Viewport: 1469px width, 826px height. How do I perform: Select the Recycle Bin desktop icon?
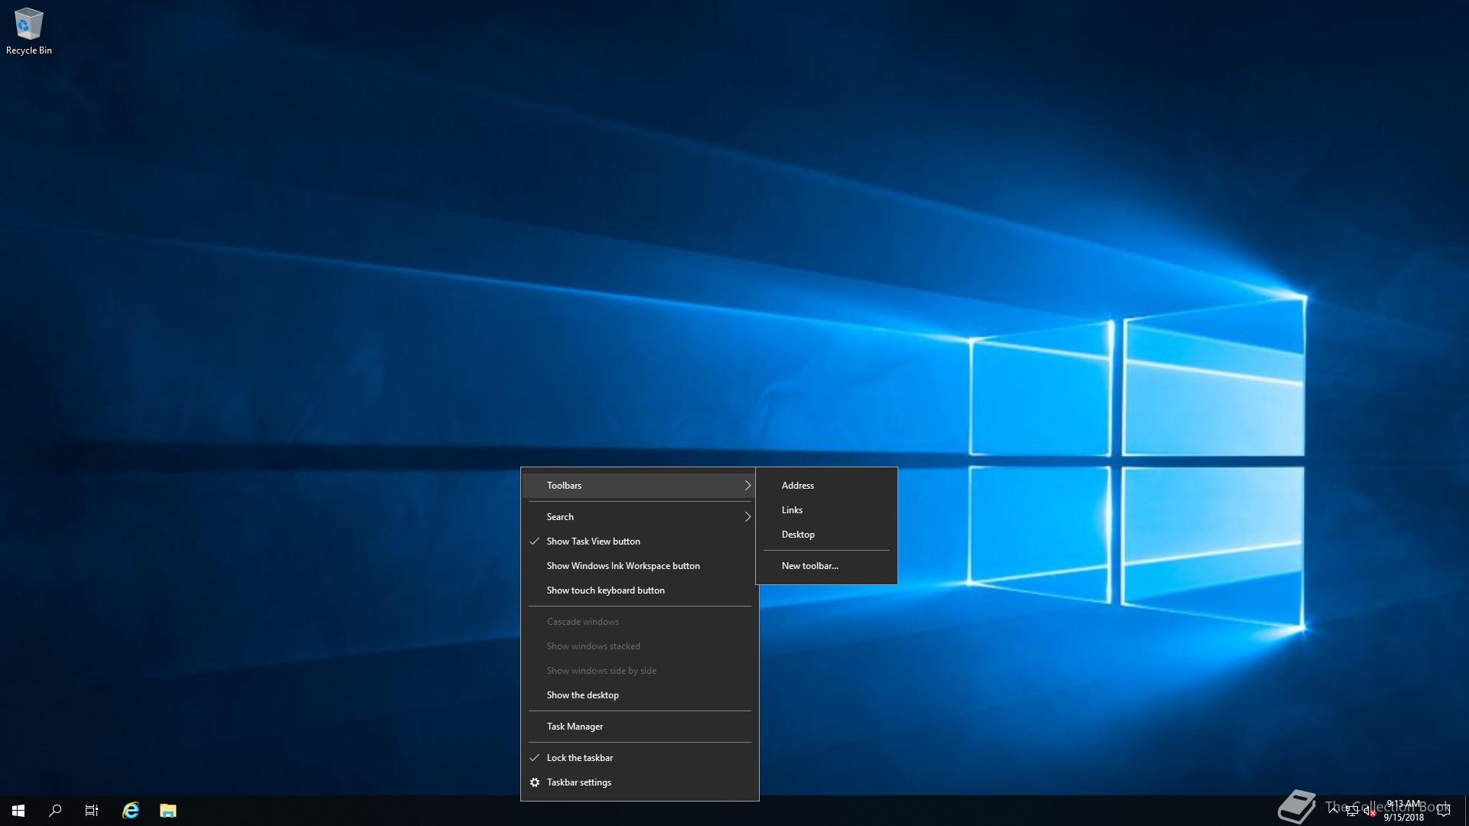[29, 31]
